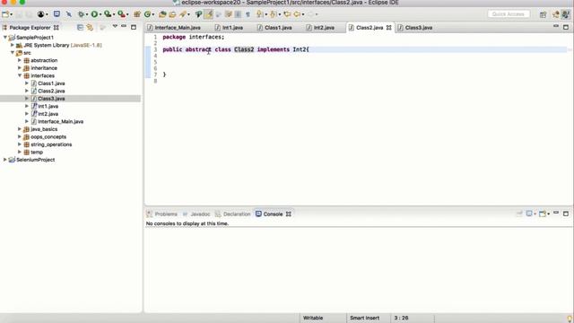
Task: Click the Back navigation arrow icon
Action: tap(297, 14)
